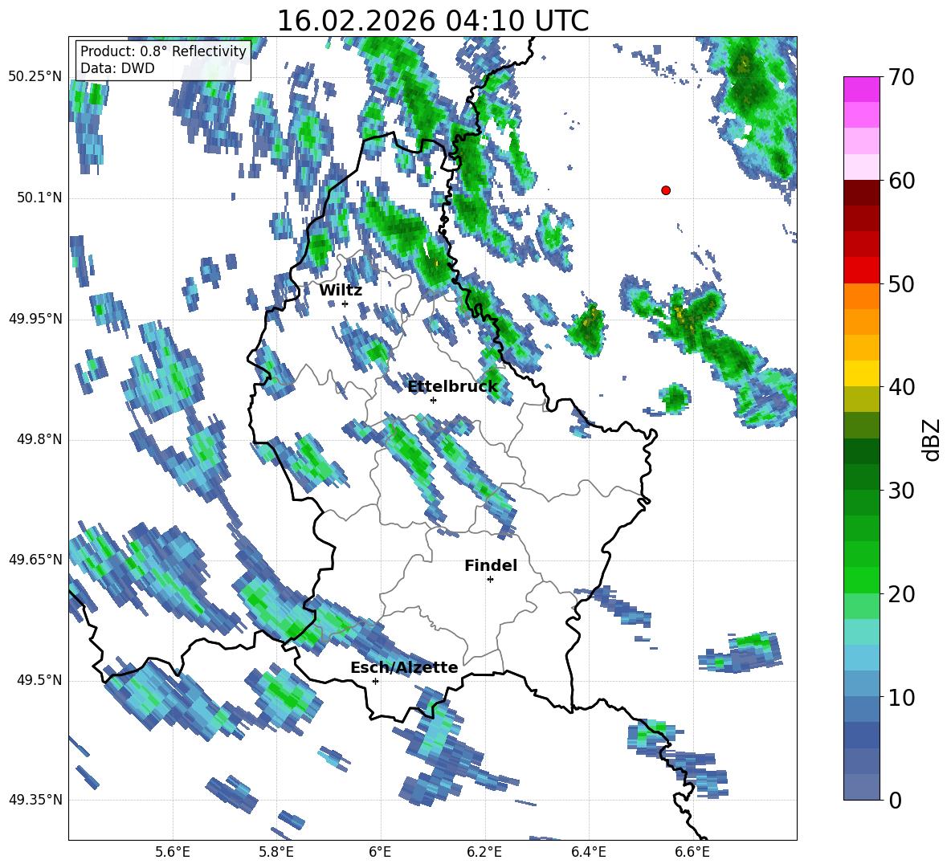Select the dark red colorbar segment below 60
Screen dimensions: 951x868
(861, 193)
